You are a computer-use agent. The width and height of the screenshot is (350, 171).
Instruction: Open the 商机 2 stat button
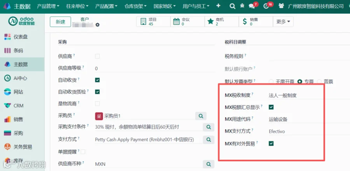pos(222,22)
